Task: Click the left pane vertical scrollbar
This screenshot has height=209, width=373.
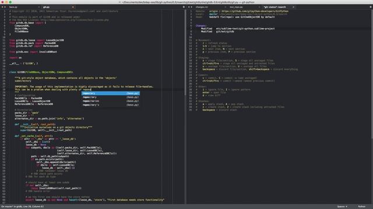Action: 185,52
